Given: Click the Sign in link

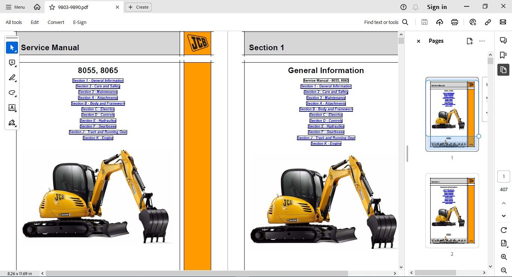Looking at the screenshot, I should point(437,7).
